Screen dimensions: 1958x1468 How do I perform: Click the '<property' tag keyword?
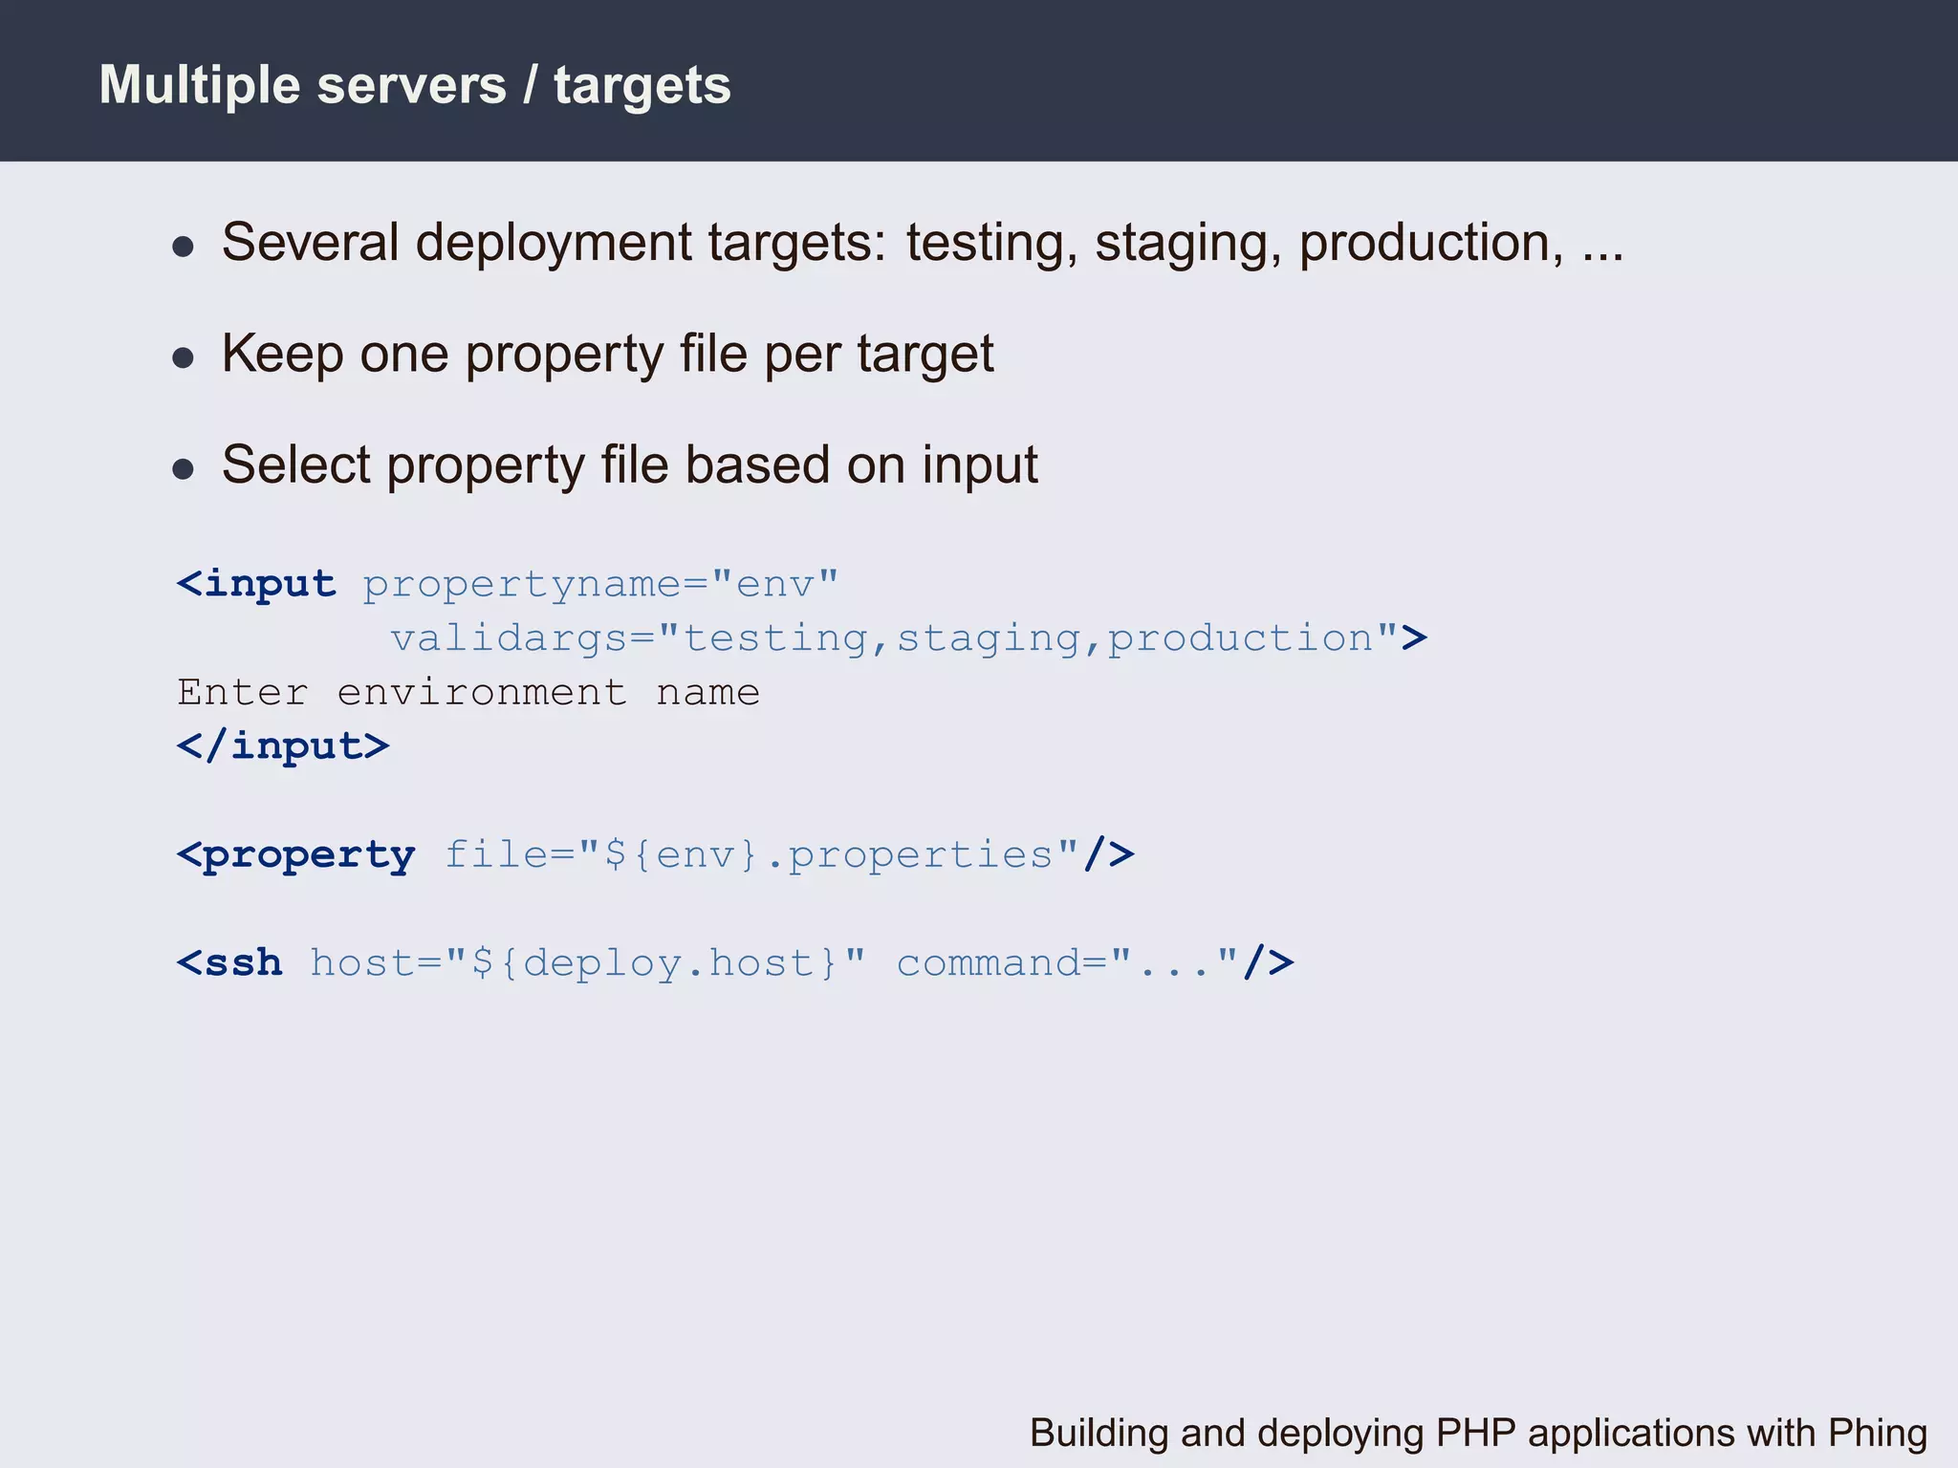pos(296,854)
